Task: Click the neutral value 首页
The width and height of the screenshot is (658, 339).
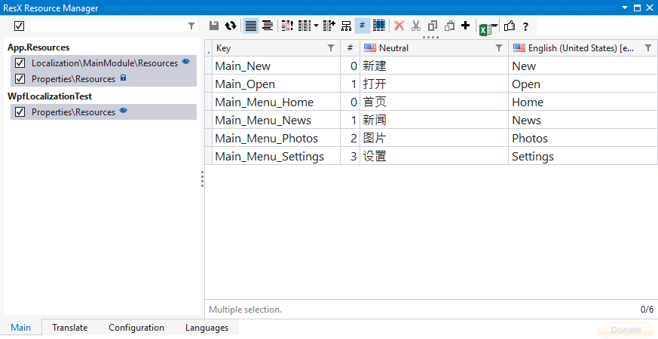Action: (375, 102)
